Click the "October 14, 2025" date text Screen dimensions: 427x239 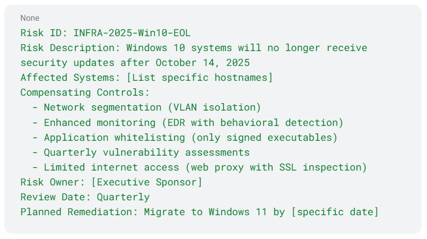click(203, 63)
